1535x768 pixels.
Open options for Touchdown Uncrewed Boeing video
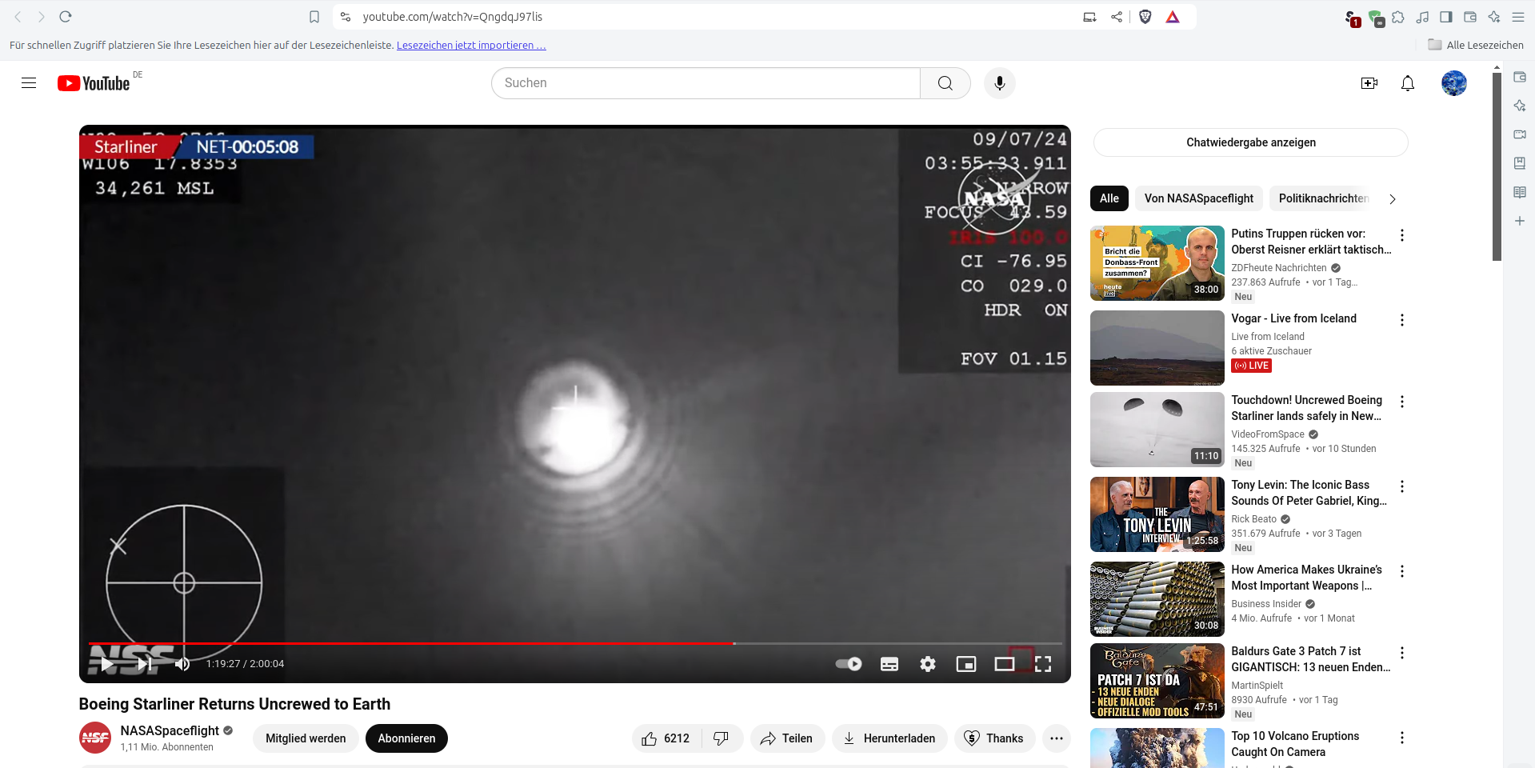tap(1402, 402)
